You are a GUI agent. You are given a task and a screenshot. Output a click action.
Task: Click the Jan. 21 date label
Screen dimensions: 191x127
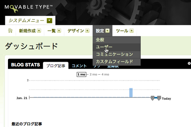pos(22,98)
